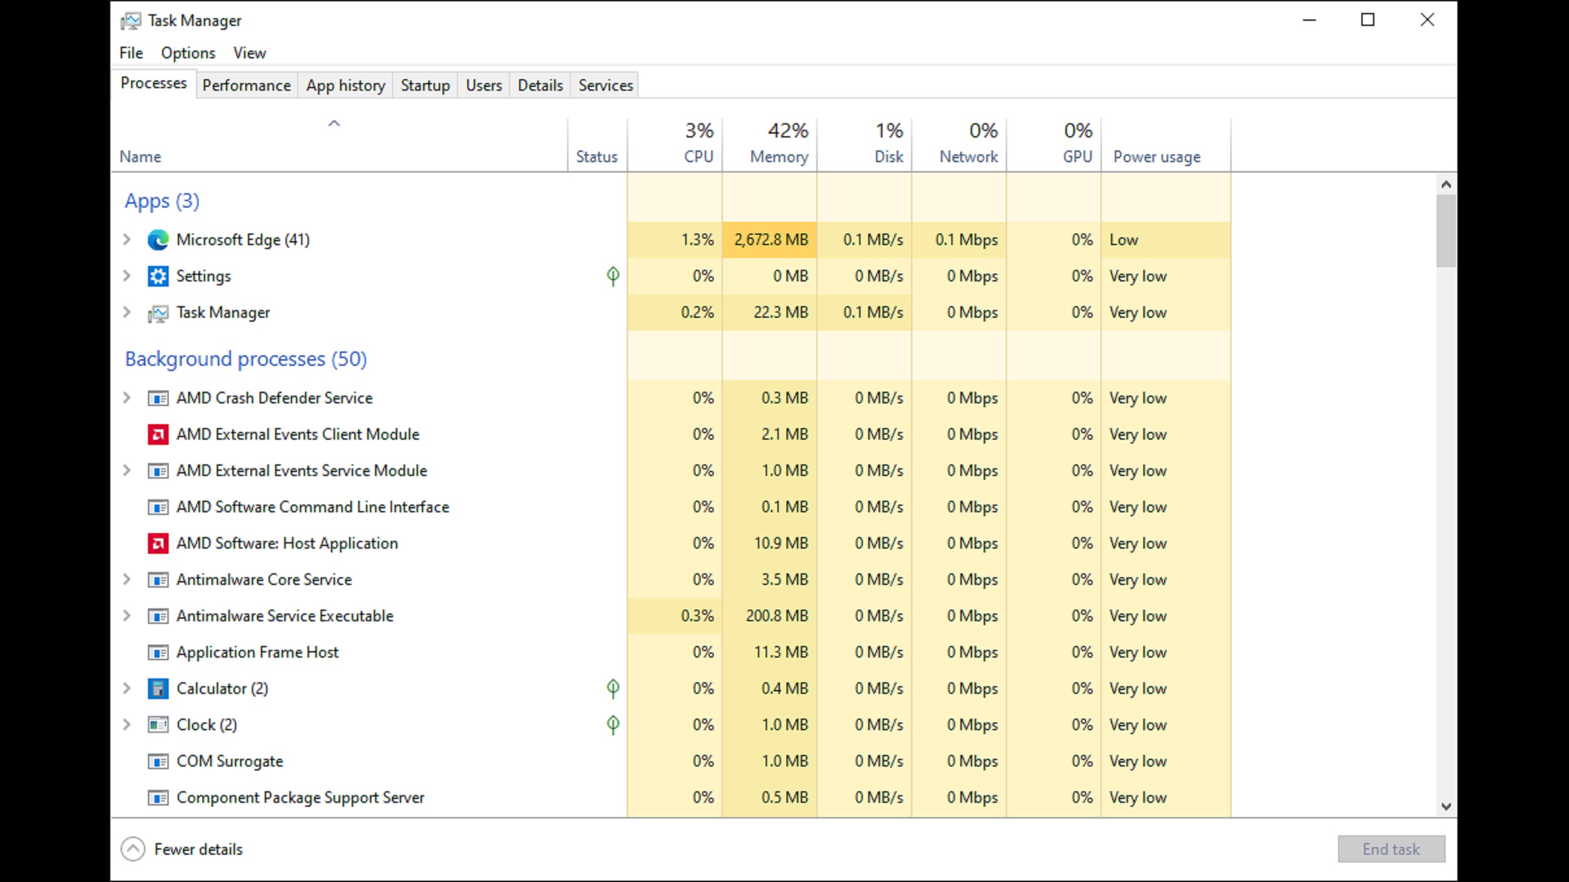This screenshot has height=882, width=1569.
Task: Click the Fewer details arrow icon
Action: coord(133,849)
